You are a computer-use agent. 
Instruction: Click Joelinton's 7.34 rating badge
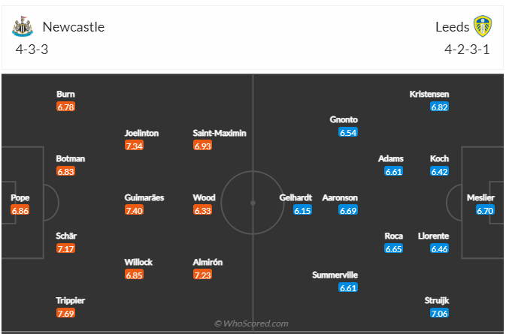click(134, 146)
